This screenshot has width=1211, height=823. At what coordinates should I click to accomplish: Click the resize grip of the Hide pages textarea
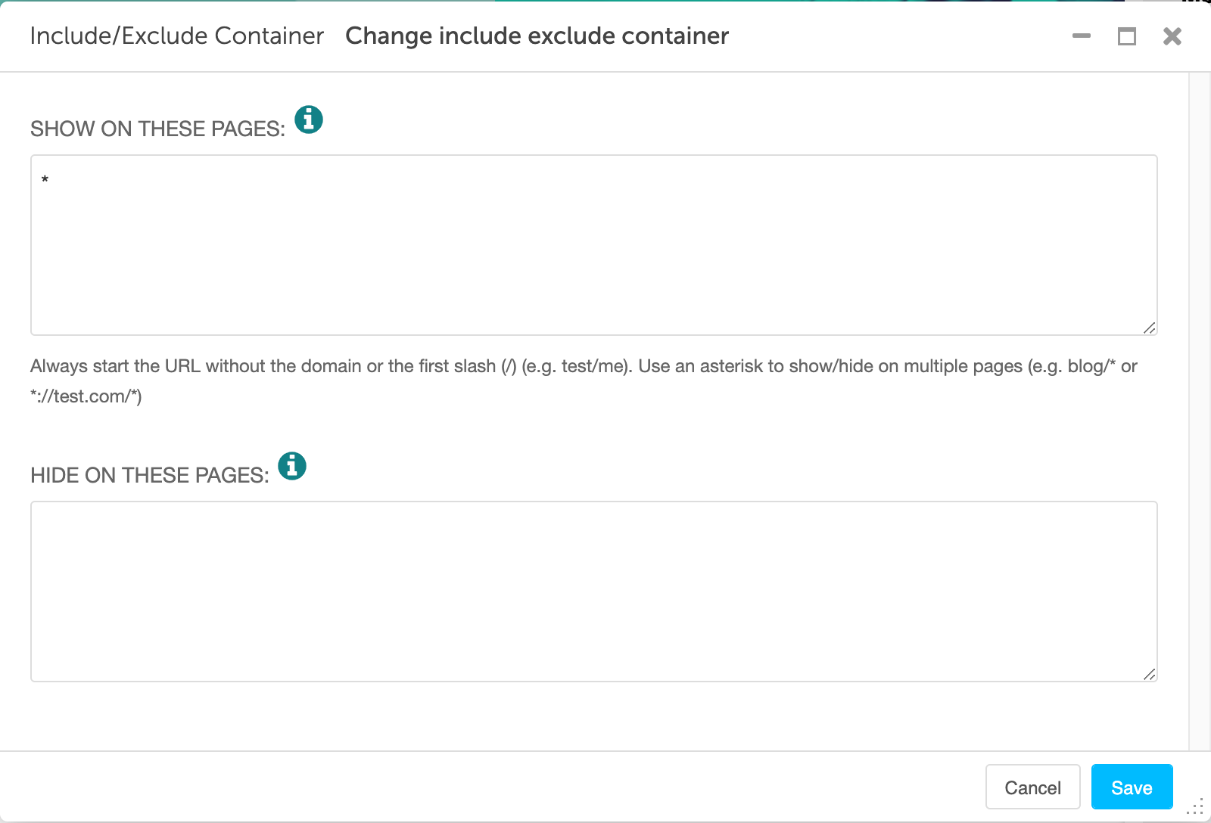point(1150,674)
